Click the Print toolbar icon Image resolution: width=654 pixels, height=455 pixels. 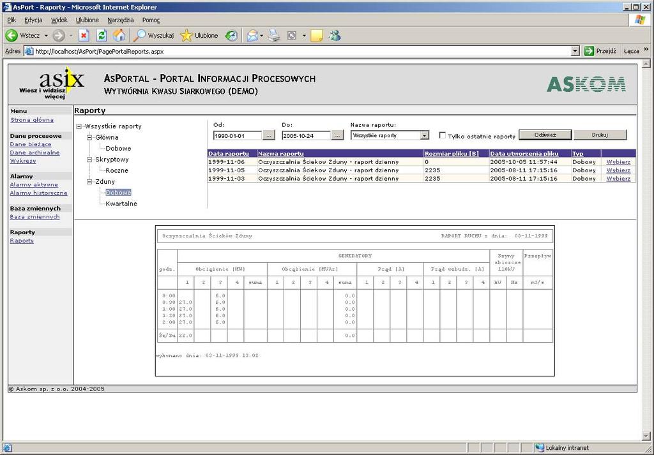coord(274,36)
